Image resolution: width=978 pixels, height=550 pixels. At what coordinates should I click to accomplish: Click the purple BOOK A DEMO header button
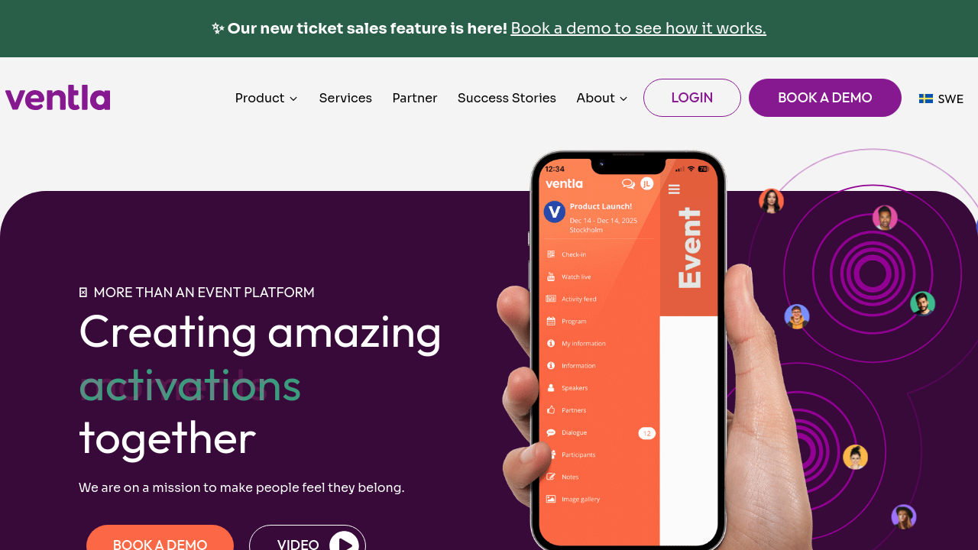[x=825, y=98]
